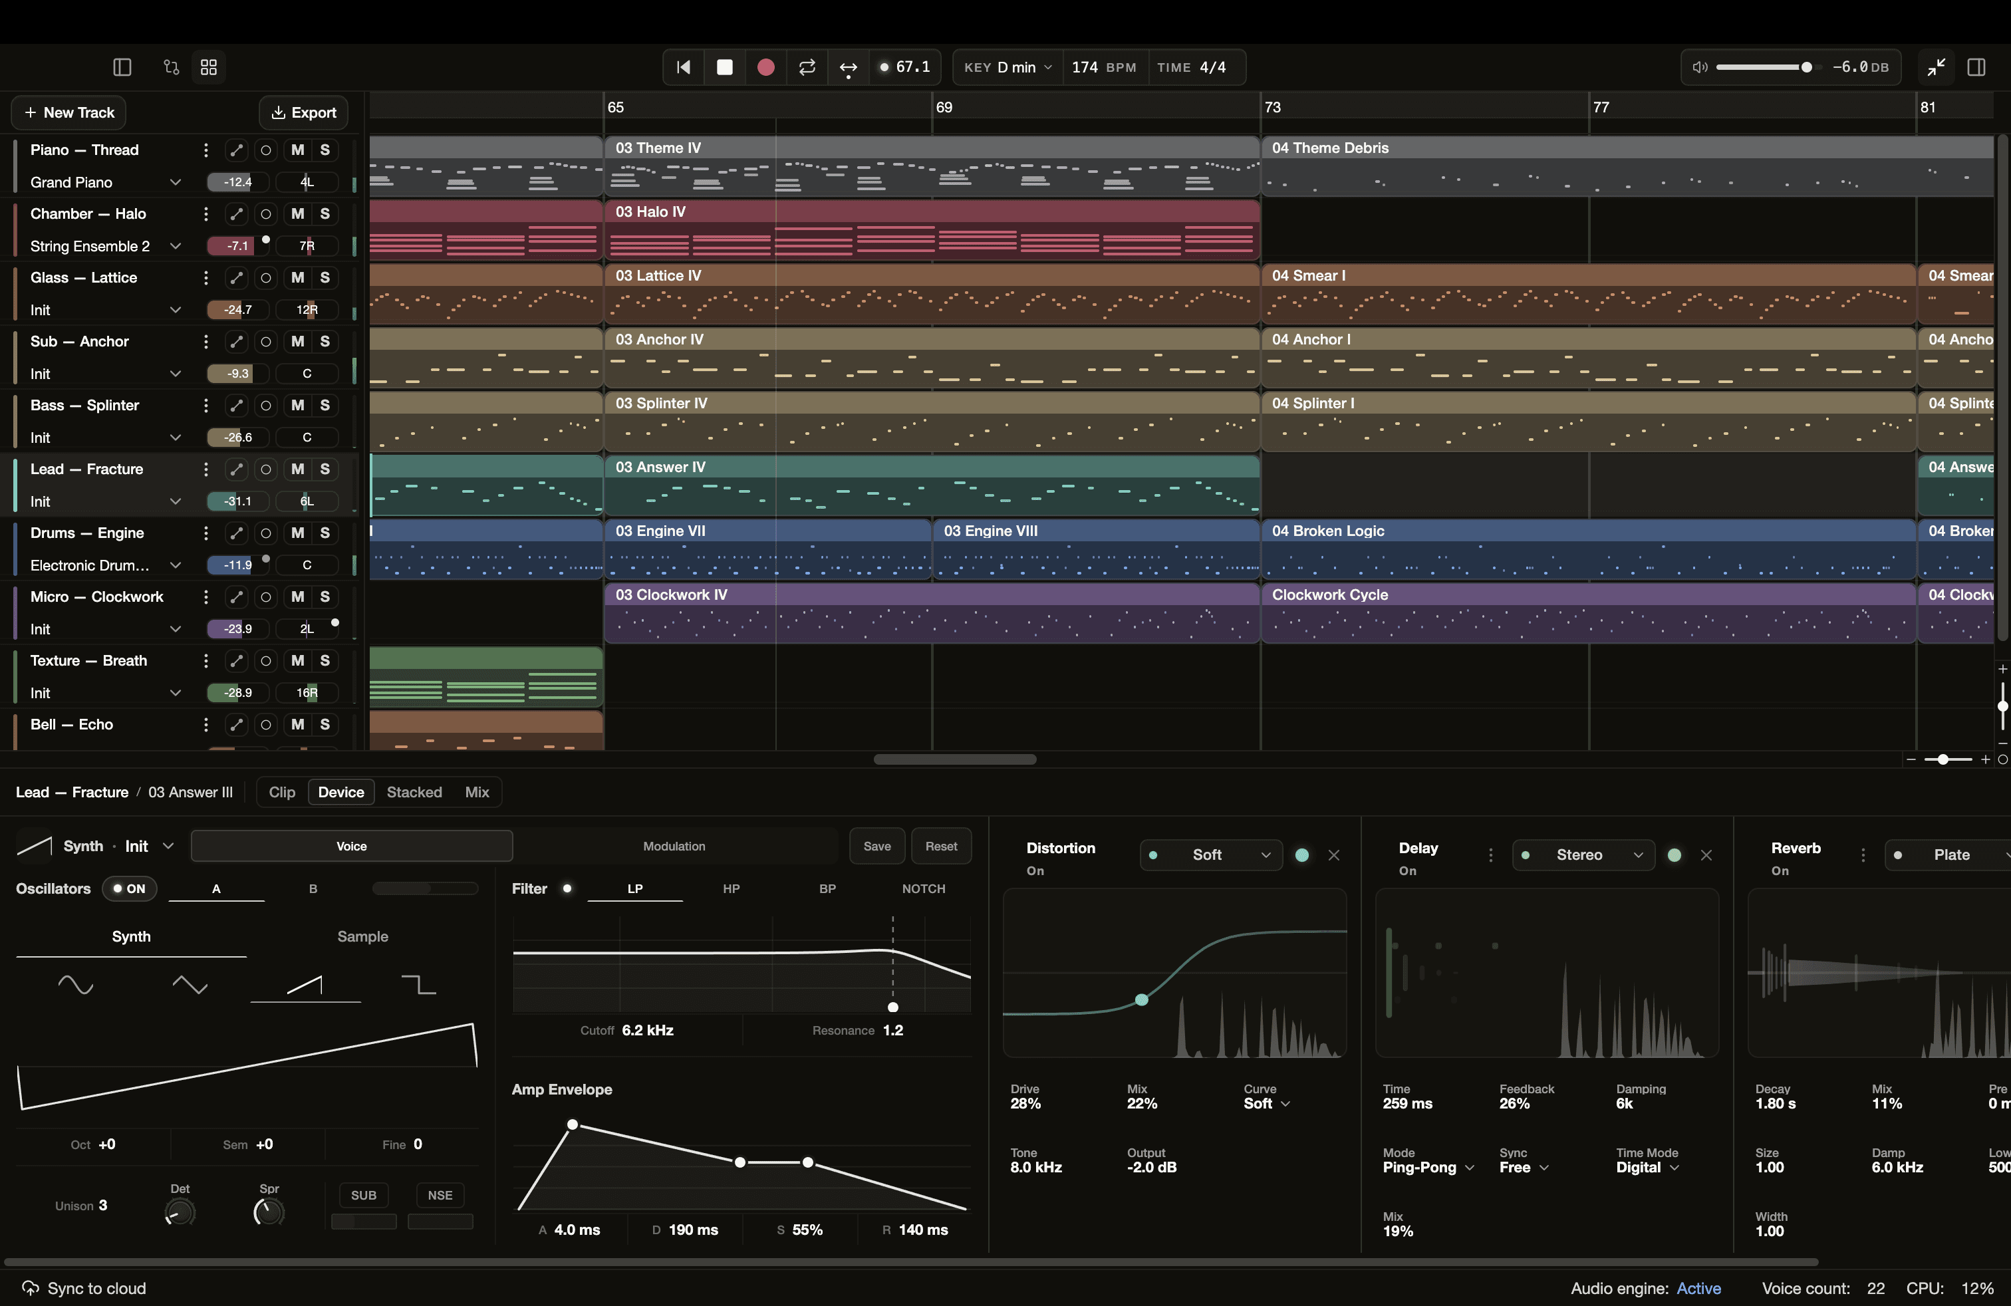Open the Reverb options menu dots

pos(1863,855)
